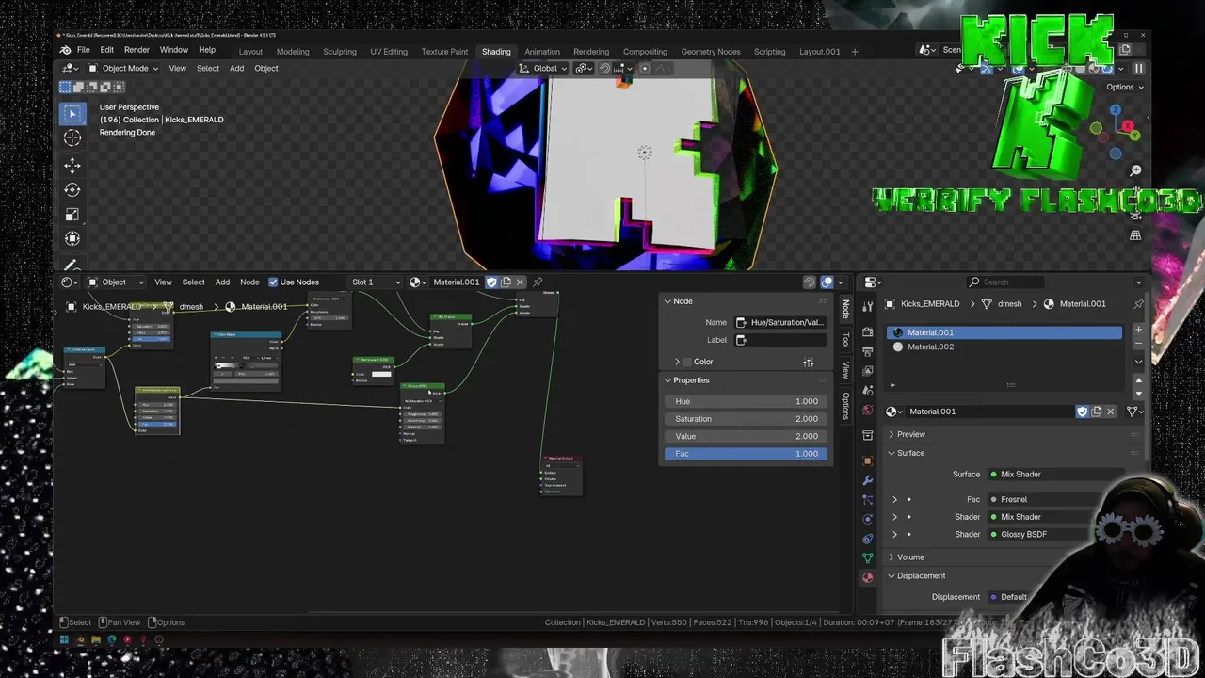Open the Slot 1 dropdown
1205x678 pixels.
[376, 282]
